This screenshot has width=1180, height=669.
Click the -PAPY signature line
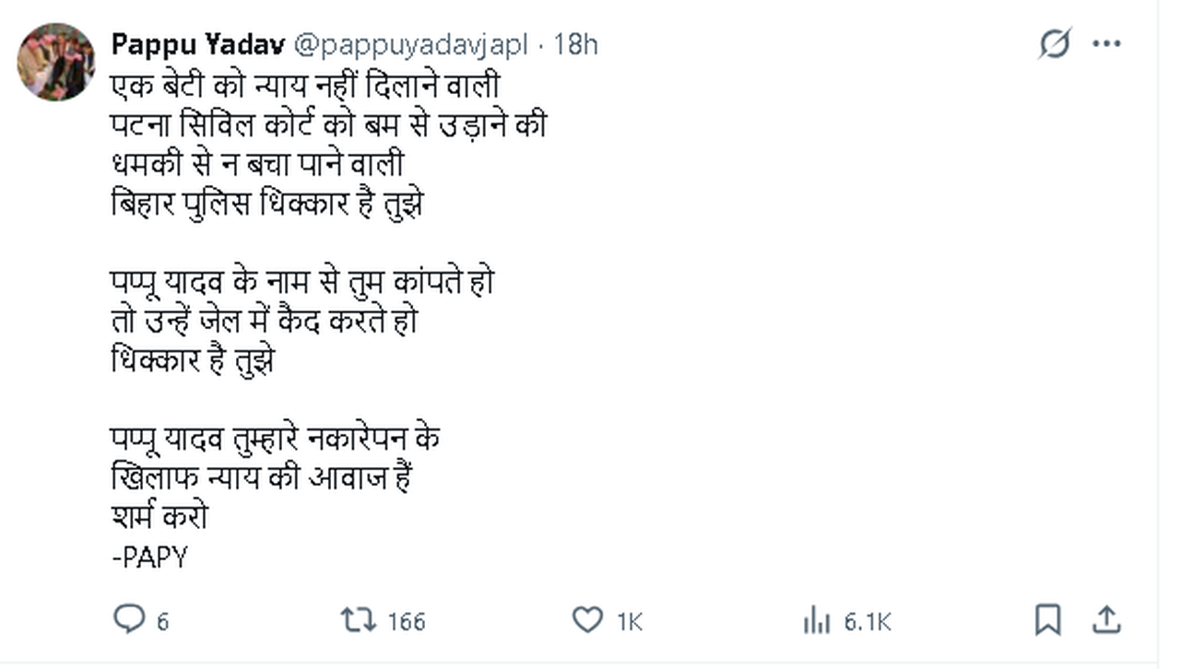pos(148,557)
